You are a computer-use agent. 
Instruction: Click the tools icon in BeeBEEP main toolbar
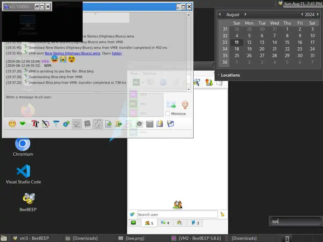(x=197, y=82)
